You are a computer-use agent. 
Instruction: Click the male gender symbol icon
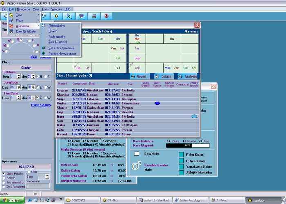coord(136,165)
